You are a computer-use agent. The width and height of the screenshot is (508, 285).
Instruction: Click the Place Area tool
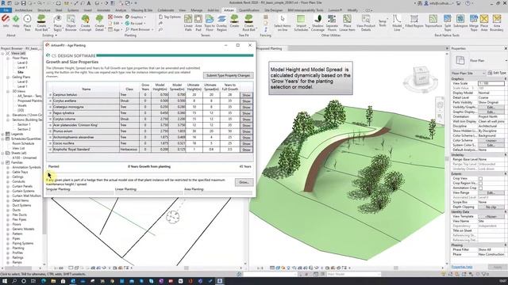coord(484,23)
